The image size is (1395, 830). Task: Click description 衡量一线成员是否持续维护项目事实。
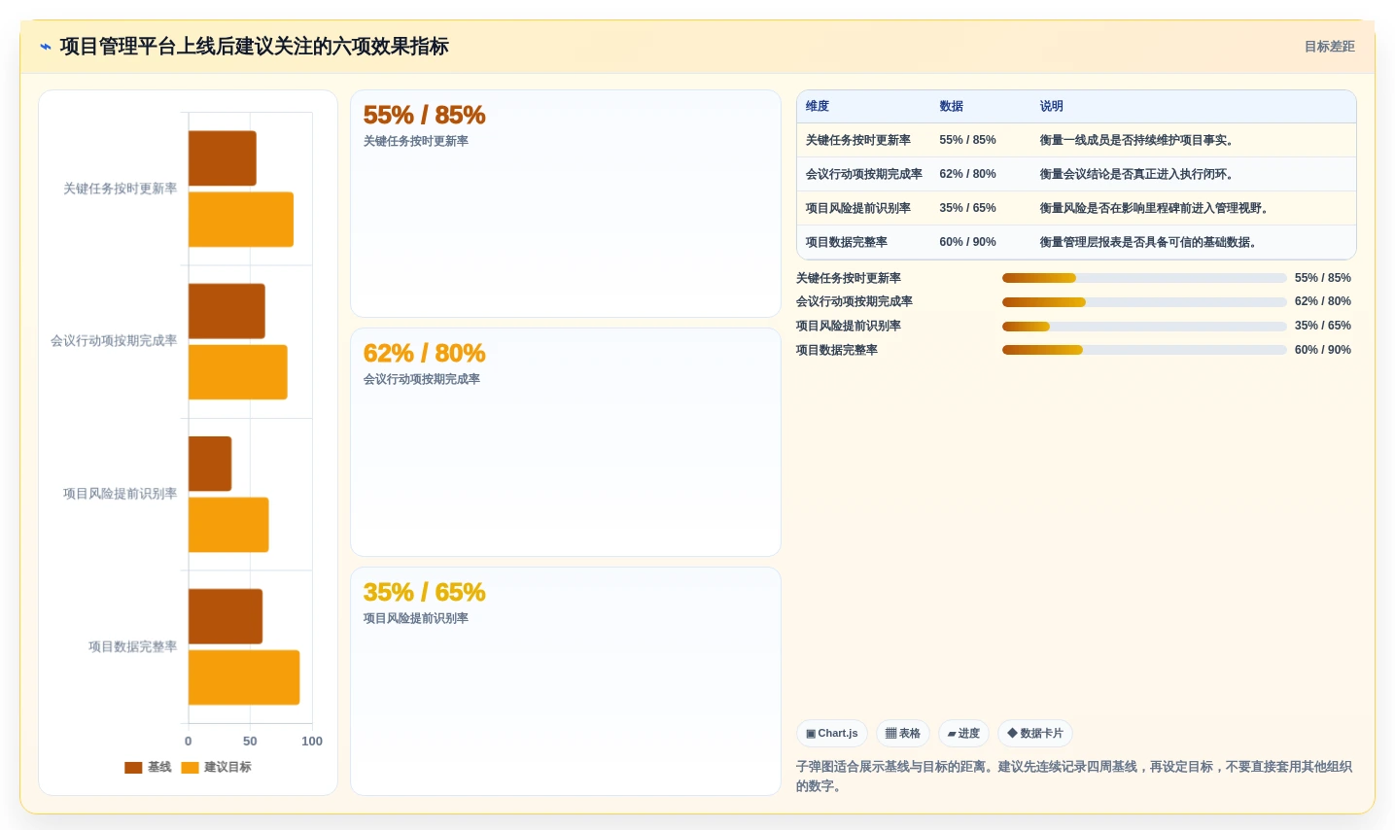(x=1138, y=140)
